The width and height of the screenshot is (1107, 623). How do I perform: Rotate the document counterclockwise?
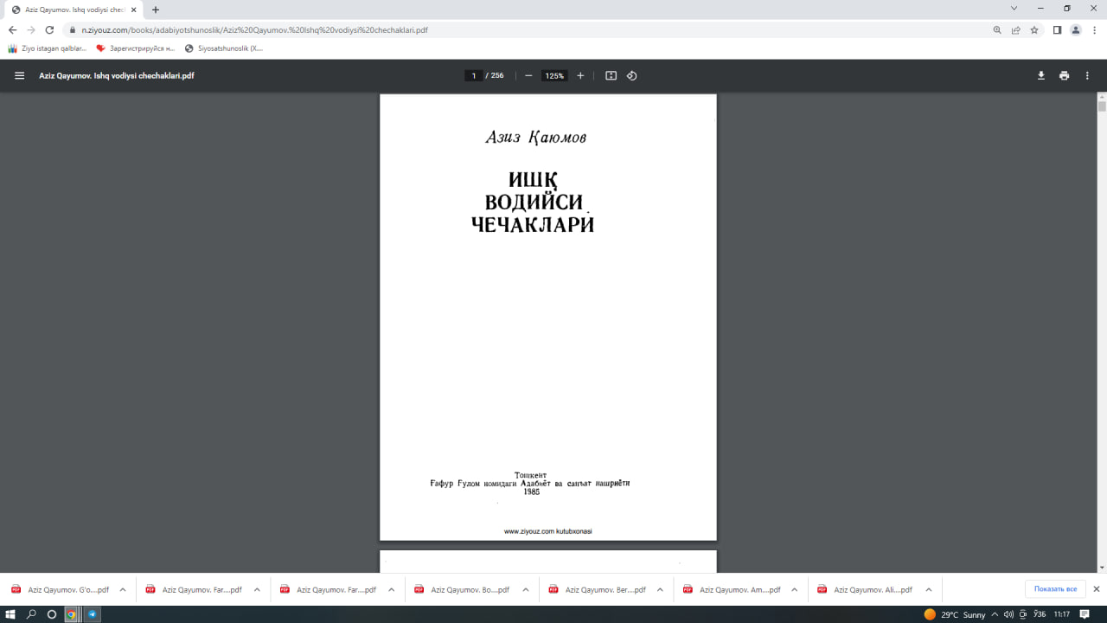point(631,75)
